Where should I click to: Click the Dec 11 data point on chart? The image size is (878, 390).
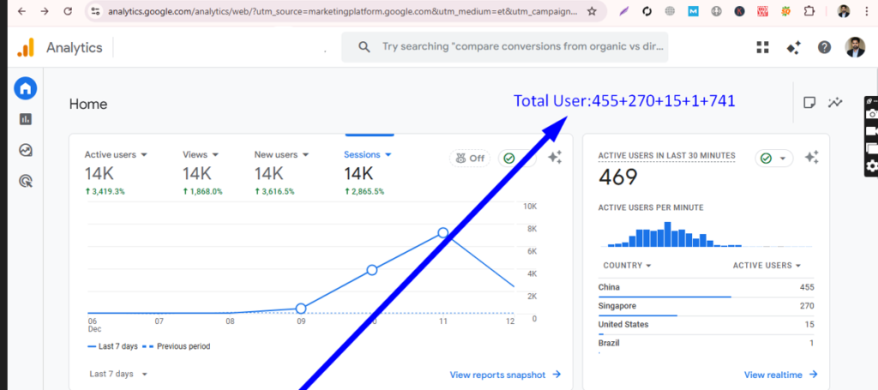tap(443, 233)
